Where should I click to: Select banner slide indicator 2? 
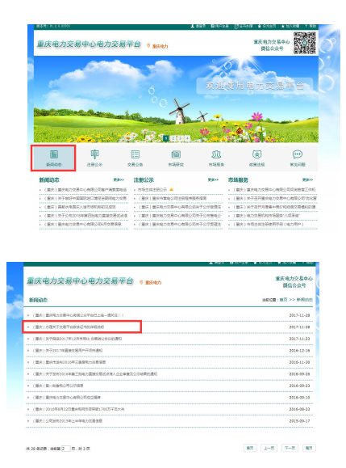pyautogui.click(x=173, y=138)
